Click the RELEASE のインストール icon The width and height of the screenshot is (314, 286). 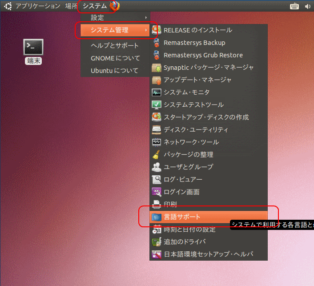point(157,30)
